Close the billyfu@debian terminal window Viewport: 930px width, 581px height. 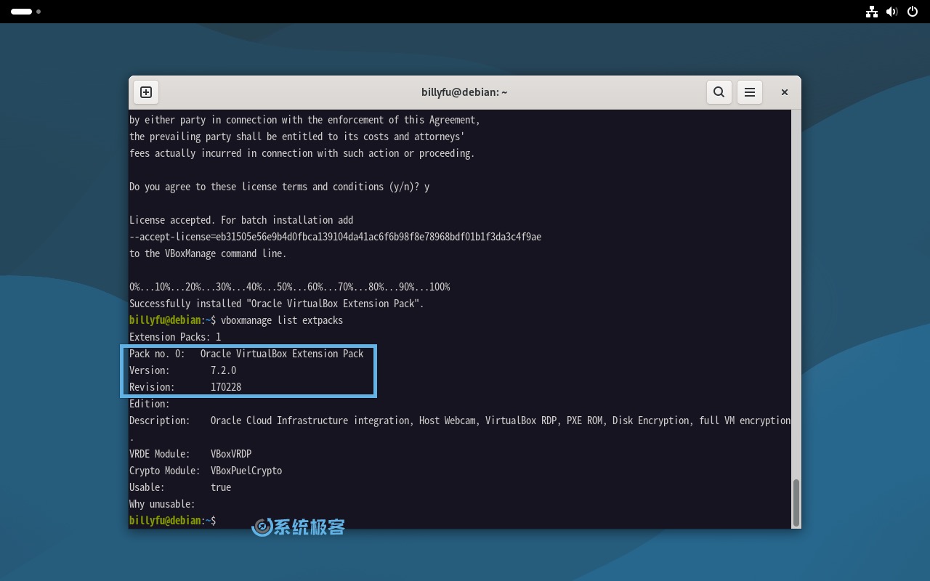click(x=785, y=92)
